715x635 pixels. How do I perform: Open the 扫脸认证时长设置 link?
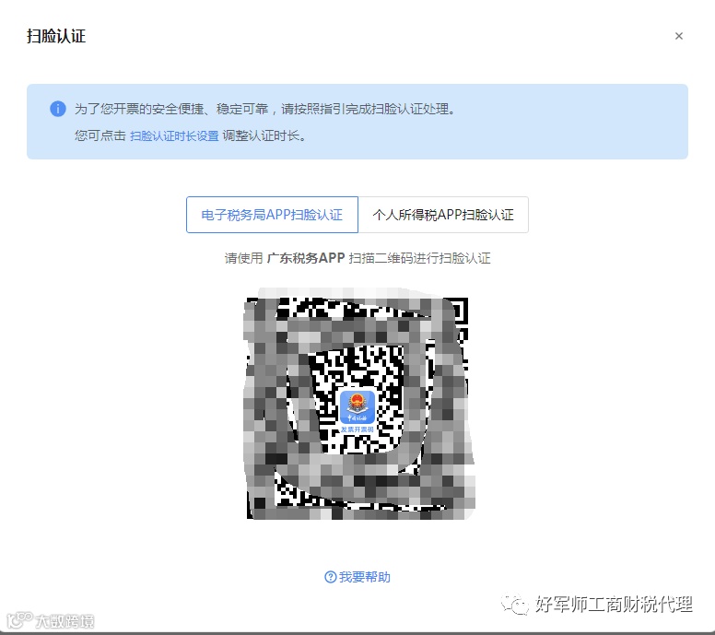[174, 136]
